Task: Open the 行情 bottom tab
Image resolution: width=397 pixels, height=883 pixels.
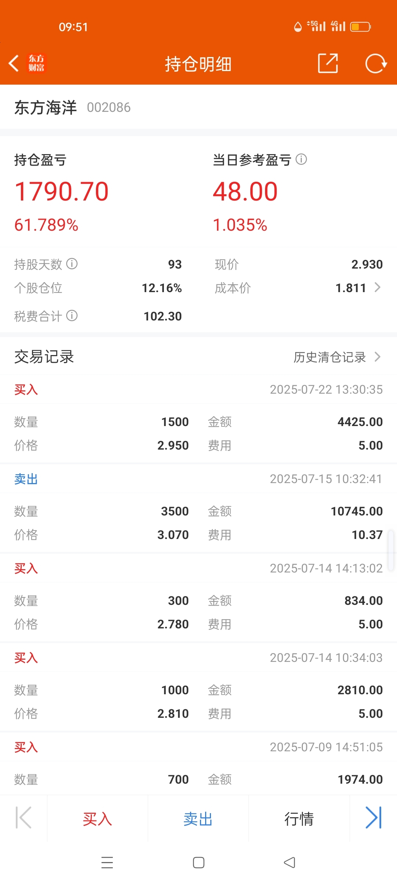Action: [299, 819]
